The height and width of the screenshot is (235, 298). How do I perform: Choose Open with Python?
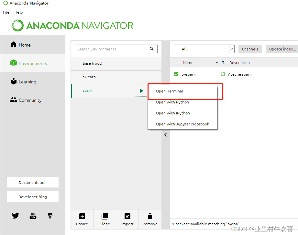(182, 102)
